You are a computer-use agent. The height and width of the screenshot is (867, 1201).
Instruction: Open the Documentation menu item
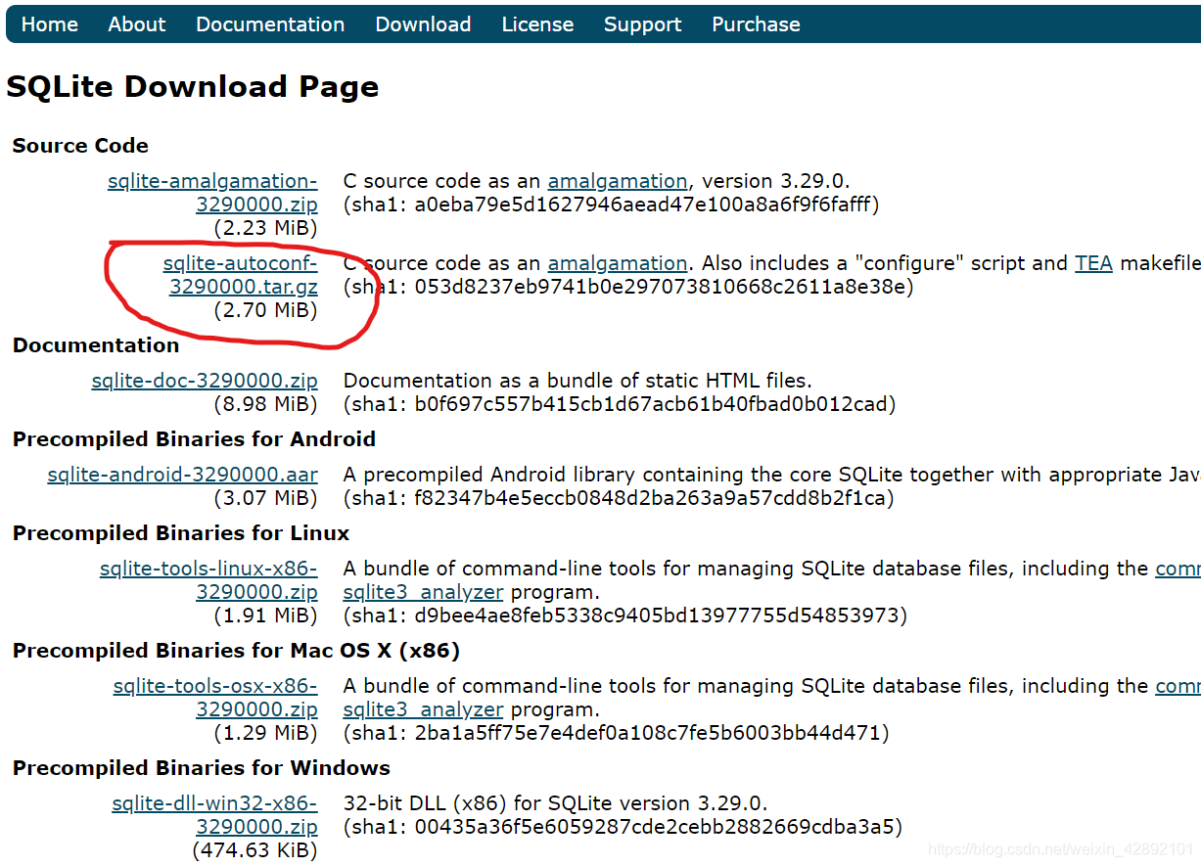coord(270,24)
